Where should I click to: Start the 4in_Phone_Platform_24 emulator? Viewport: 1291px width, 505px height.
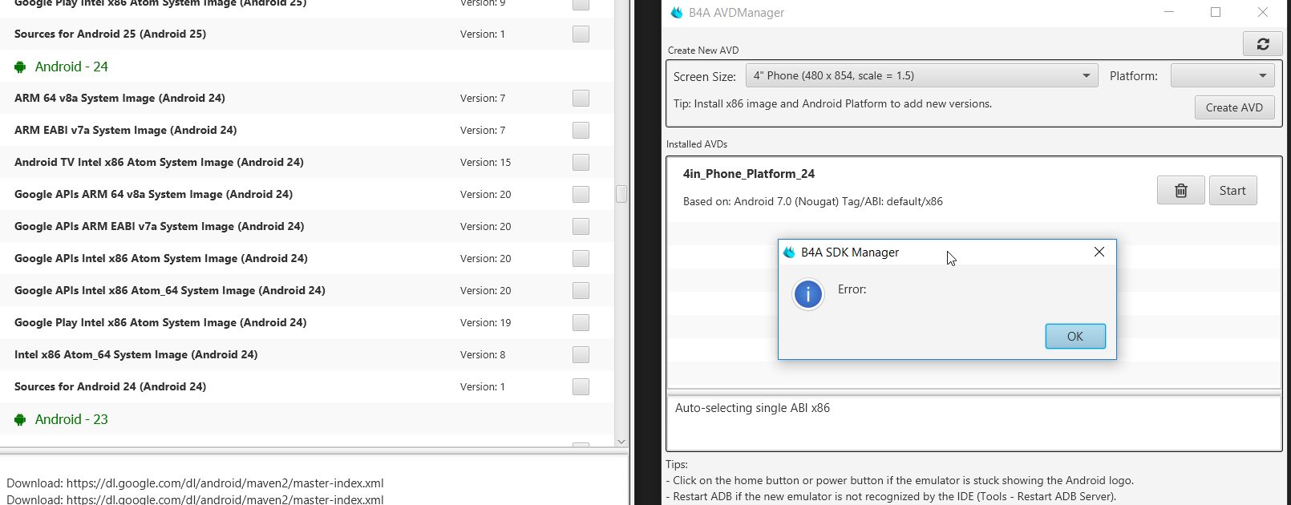coord(1232,191)
